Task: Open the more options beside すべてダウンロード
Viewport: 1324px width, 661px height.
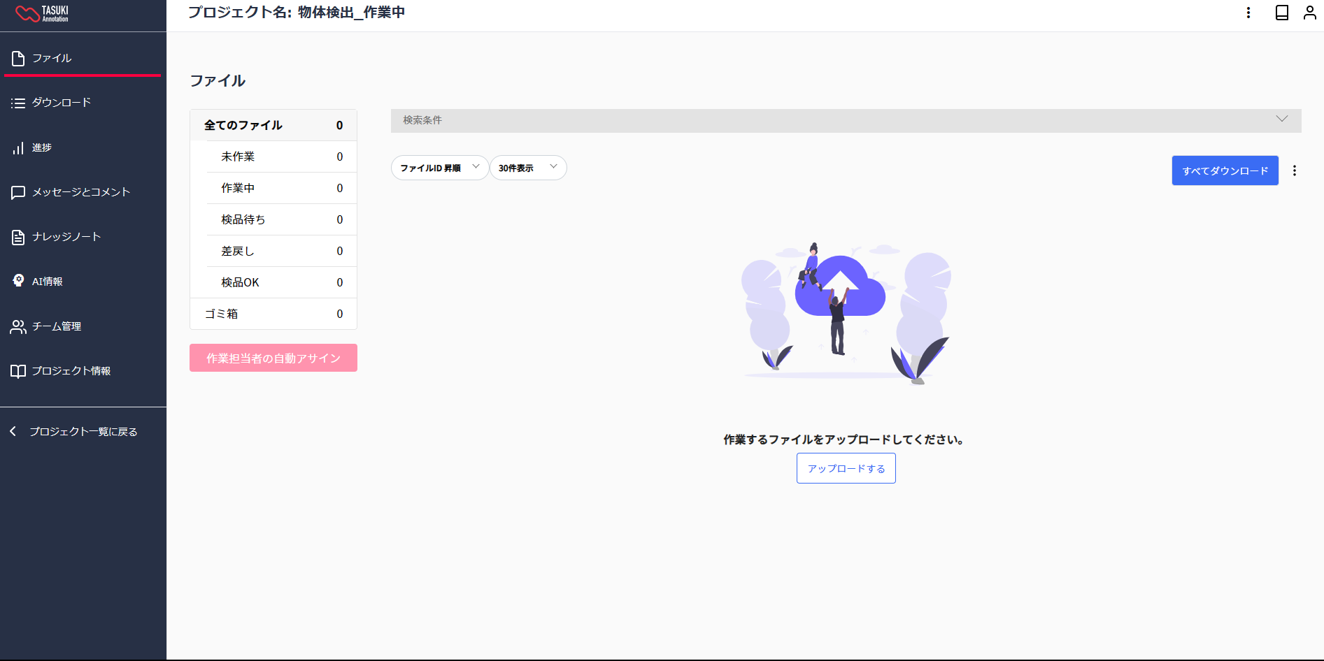Action: (x=1295, y=170)
